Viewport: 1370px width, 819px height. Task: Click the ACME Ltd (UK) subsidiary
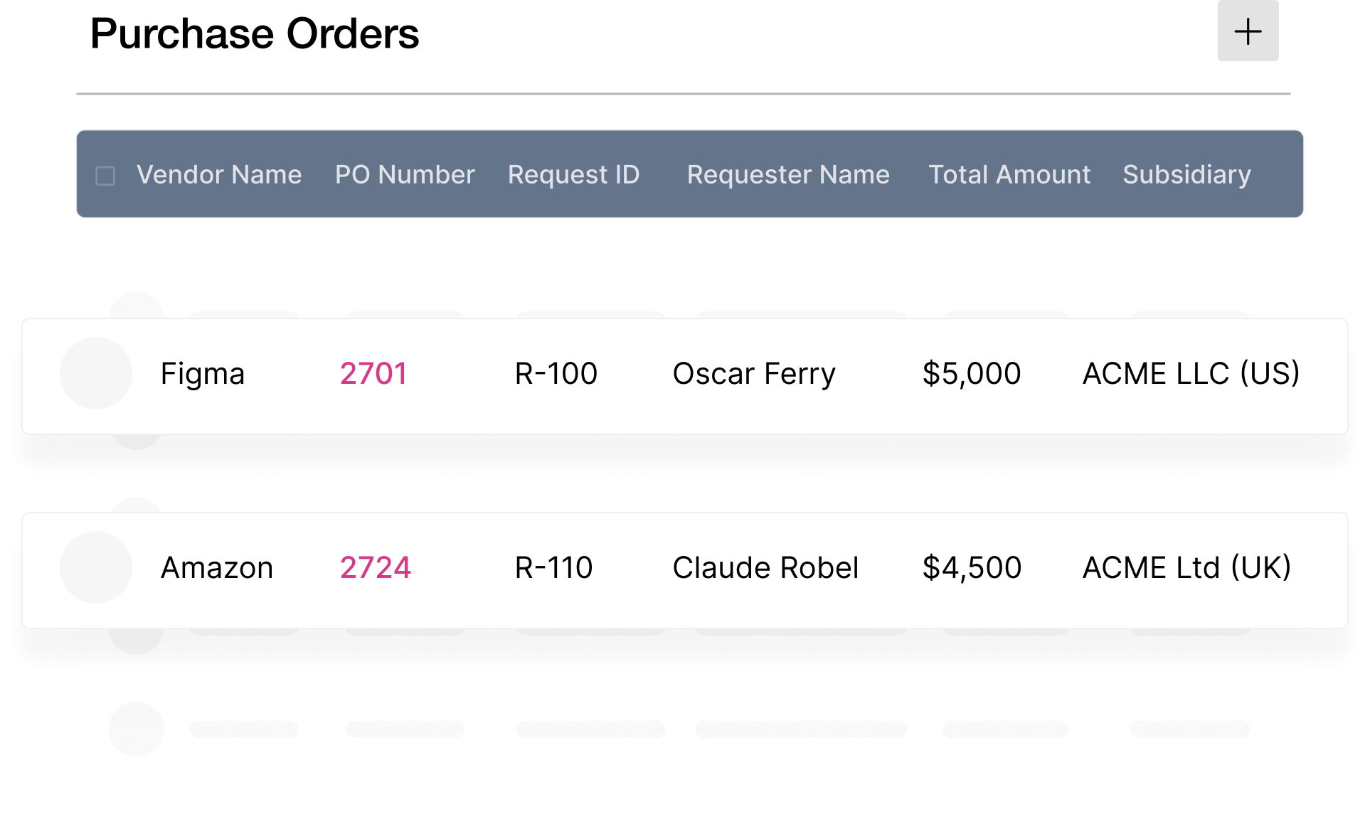click(1186, 568)
